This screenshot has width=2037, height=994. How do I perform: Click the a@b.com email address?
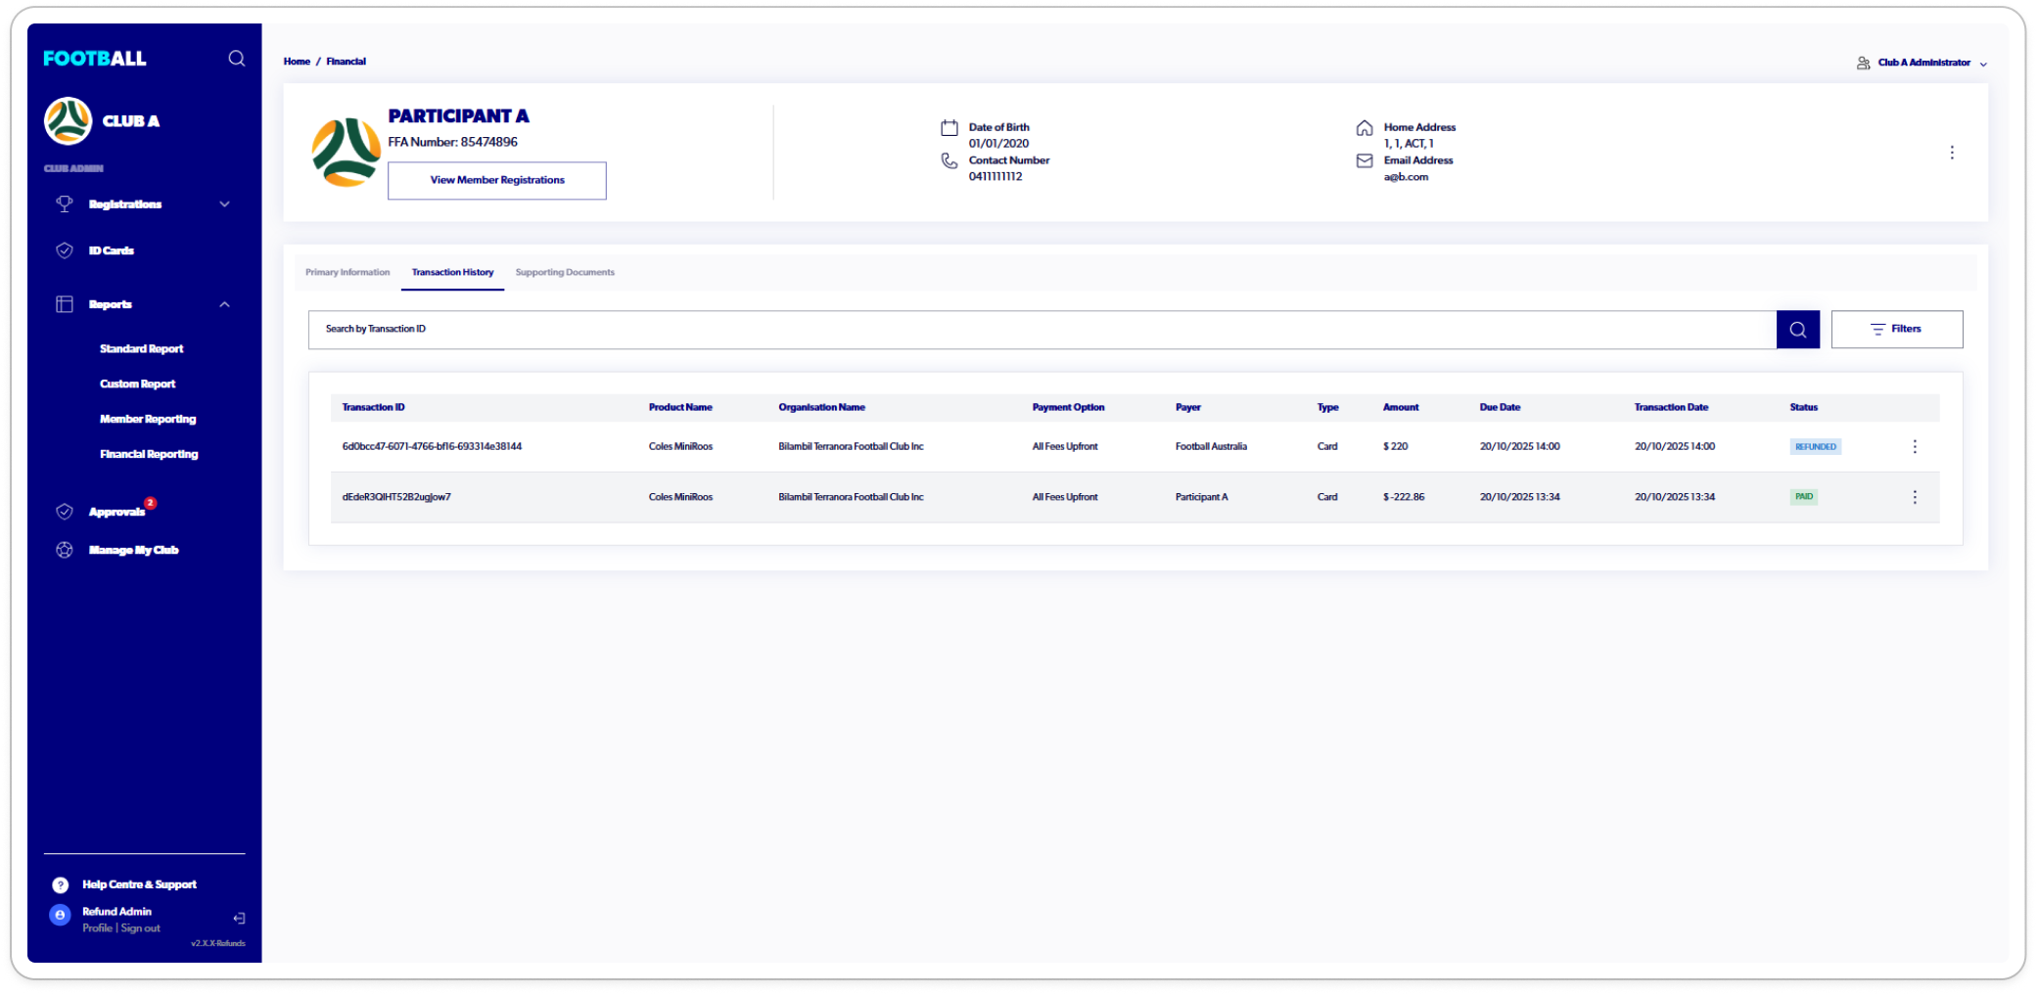pyautogui.click(x=1406, y=177)
